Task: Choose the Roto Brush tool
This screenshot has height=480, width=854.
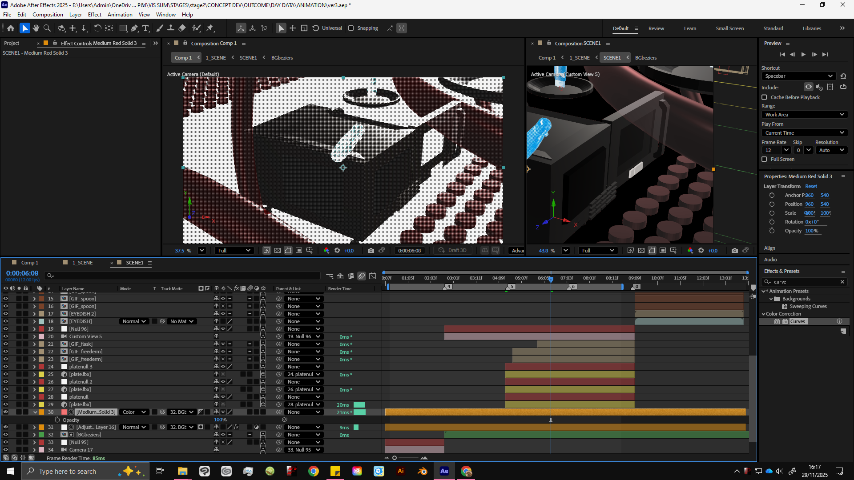Action: point(196,28)
